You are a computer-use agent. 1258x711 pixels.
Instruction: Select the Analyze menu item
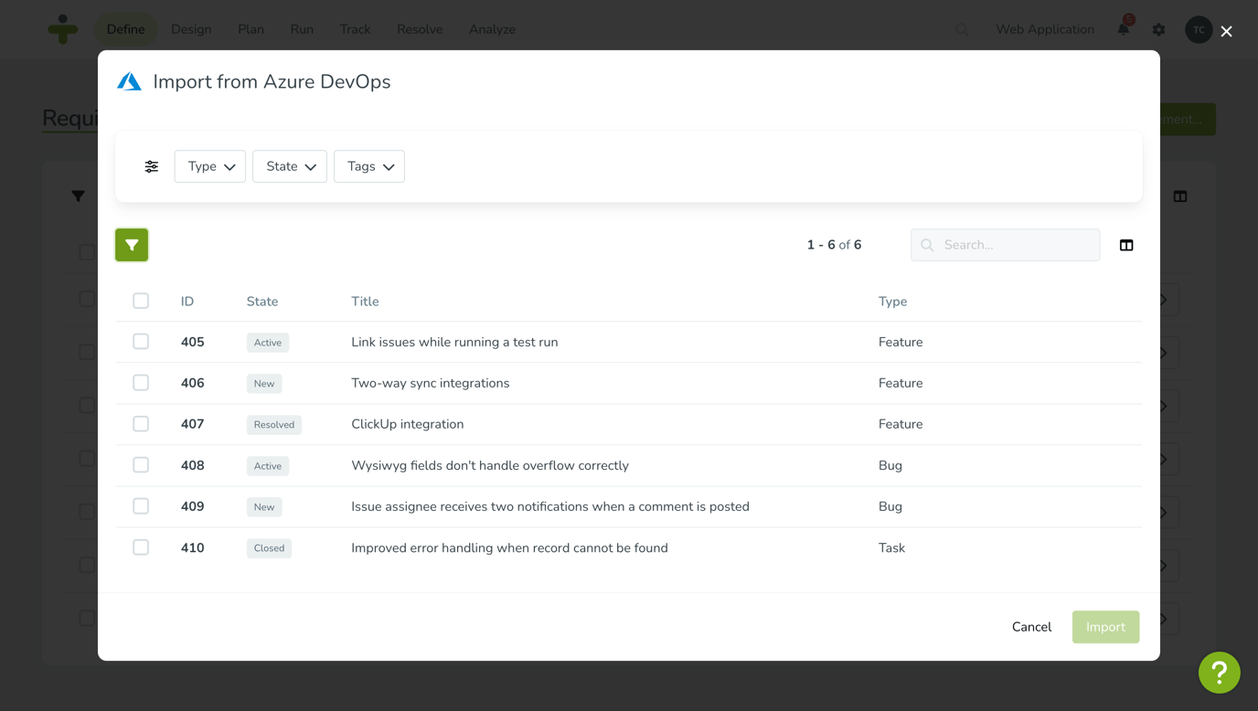coord(492,28)
